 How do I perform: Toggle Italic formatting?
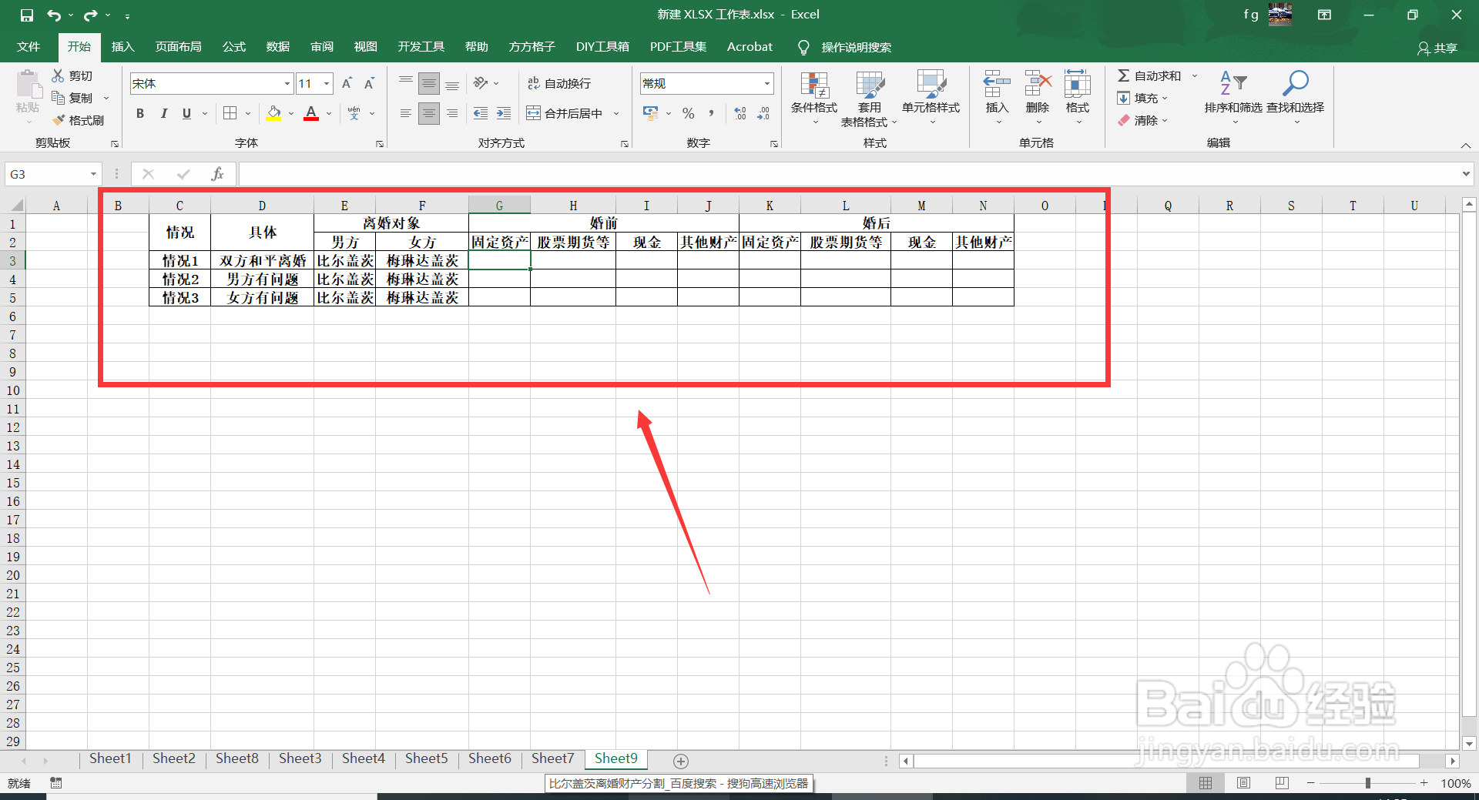(x=163, y=113)
